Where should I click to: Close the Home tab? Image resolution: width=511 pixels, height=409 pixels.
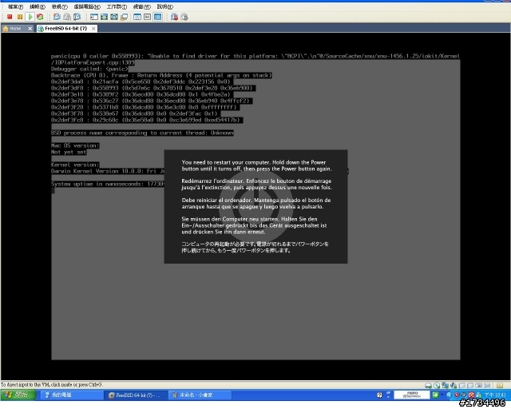[x=30, y=29]
